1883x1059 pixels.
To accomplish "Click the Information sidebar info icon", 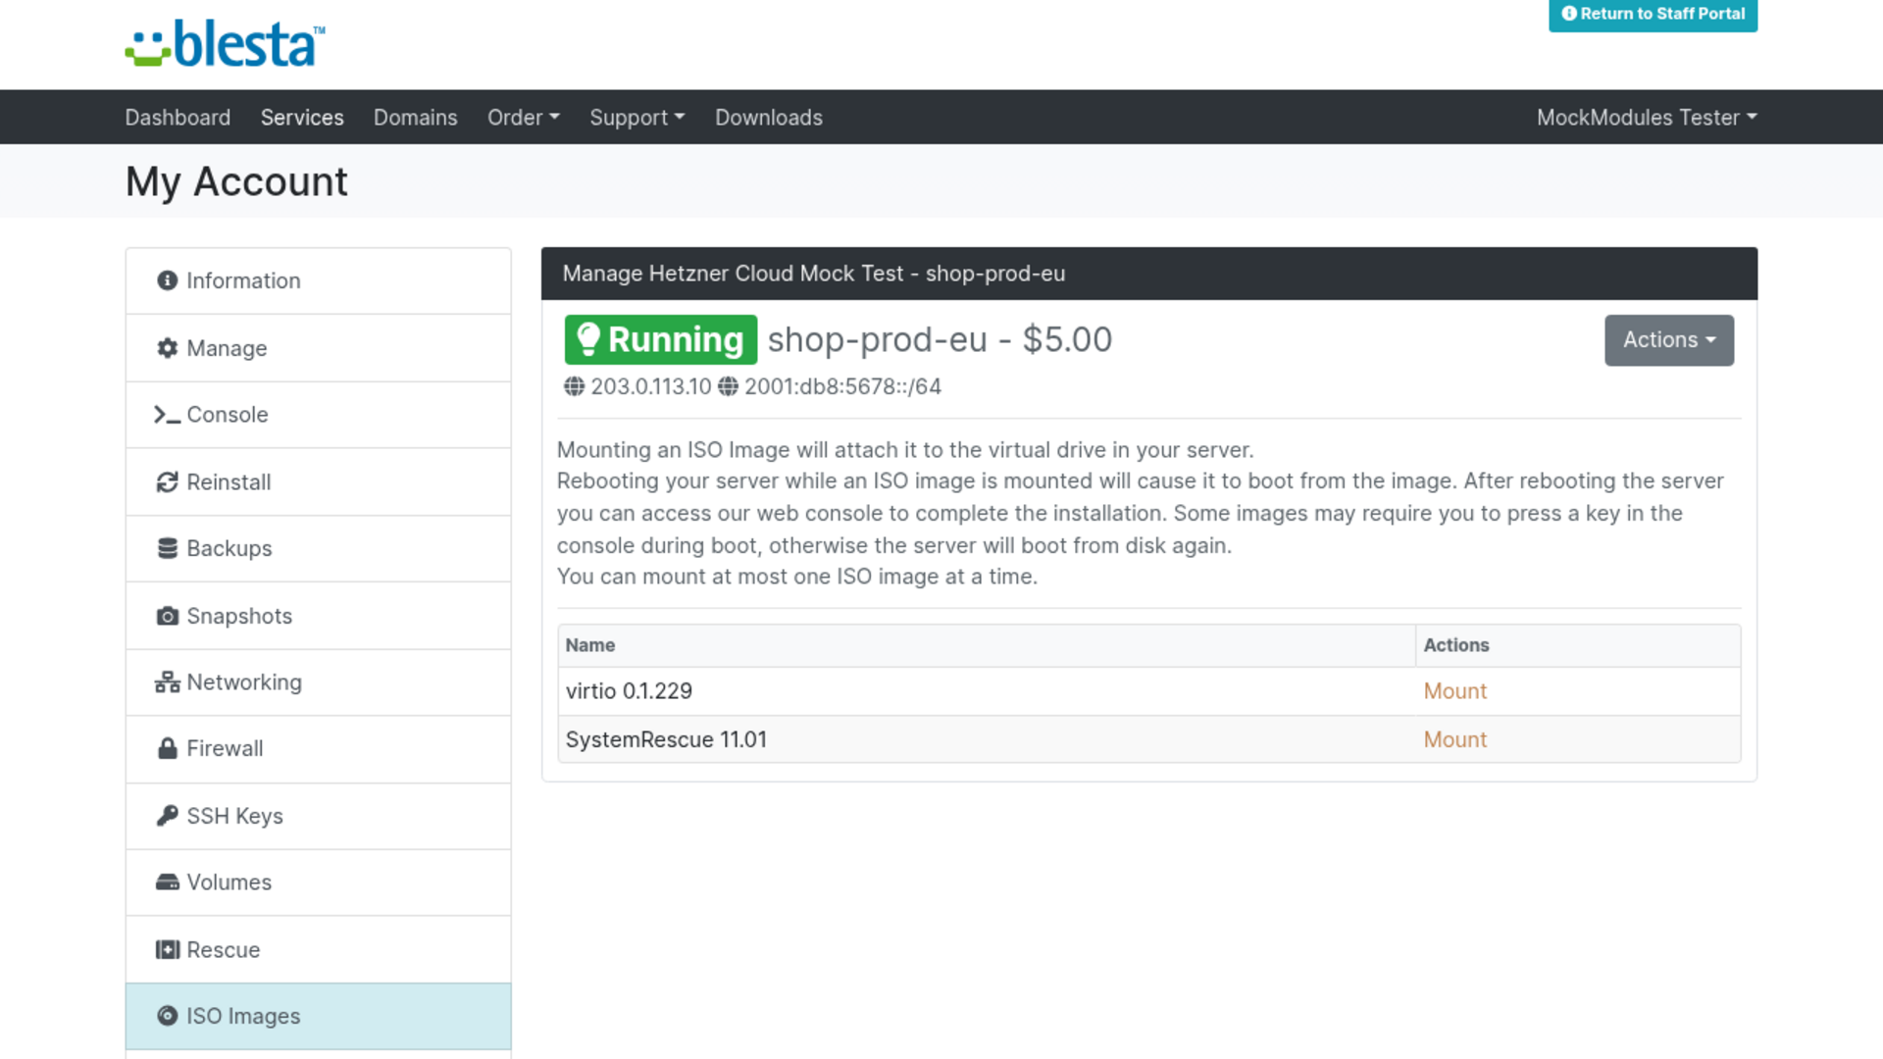I will pyautogui.click(x=168, y=280).
